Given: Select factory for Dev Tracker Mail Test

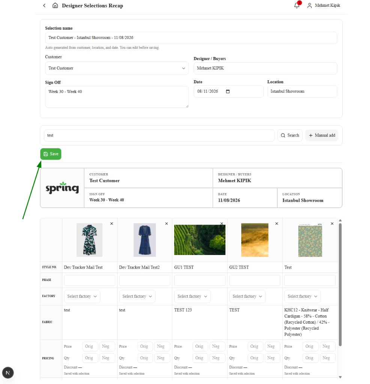Looking at the screenshot, I should point(82,296).
